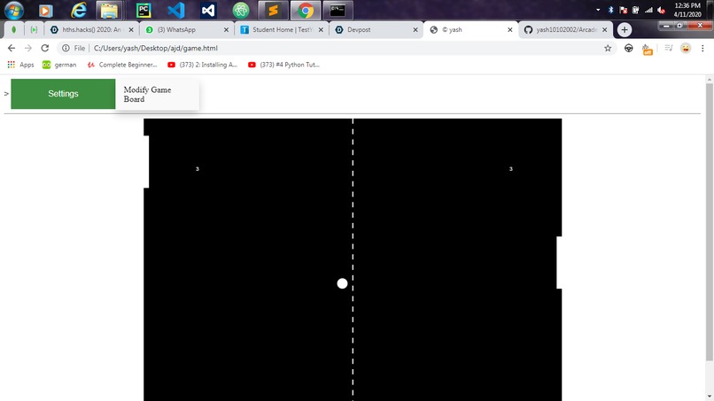Open the (373) 2: Installing A... bookmark
This screenshot has height=401, width=714.
point(203,65)
